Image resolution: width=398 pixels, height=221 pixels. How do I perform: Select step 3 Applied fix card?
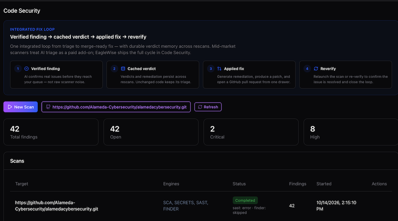249,74
